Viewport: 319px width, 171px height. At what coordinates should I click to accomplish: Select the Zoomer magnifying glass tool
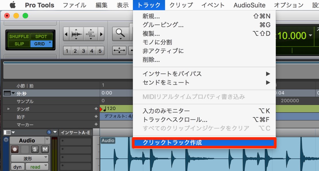(x=120, y=34)
